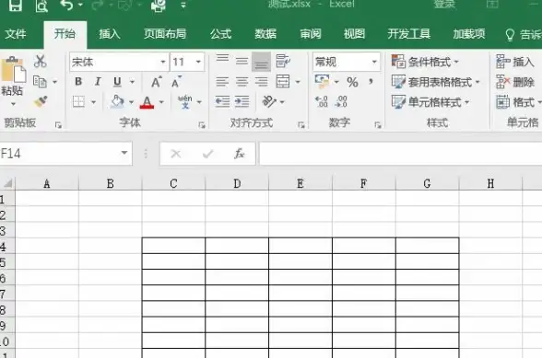The height and width of the screenshot is (358, 542).
Task: Click the 删除 cells button
Action: 515,82
